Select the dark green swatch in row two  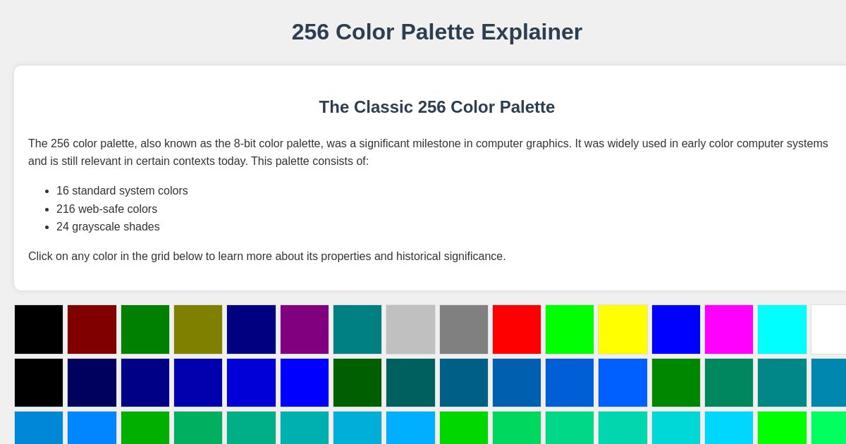[x=357, y=383]
